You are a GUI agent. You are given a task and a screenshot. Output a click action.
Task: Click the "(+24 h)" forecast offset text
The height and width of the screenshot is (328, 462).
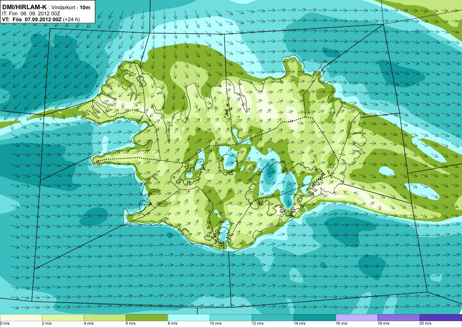point(71,19)
